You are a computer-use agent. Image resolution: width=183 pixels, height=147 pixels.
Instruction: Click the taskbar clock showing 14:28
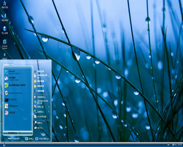pos(179,145)
